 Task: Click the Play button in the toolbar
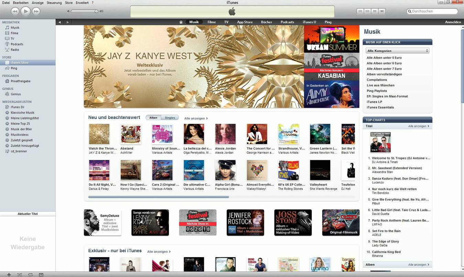tap(25, 11)
